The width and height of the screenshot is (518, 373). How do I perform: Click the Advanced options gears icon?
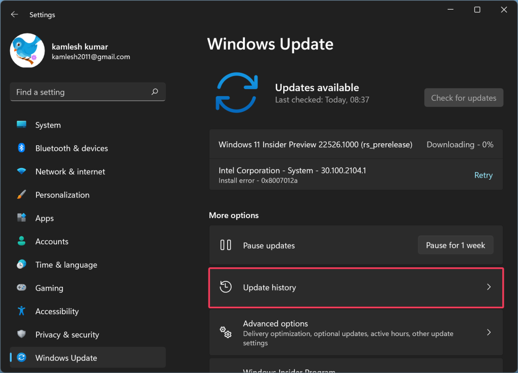(x=226, y=332)
